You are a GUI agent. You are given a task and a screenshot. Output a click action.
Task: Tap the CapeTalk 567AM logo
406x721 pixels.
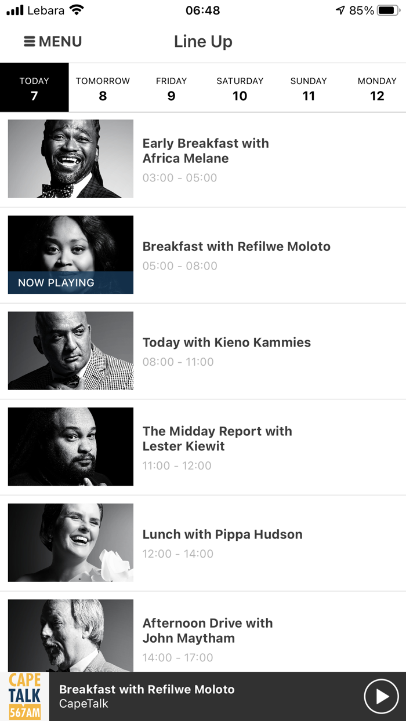[x=24, y=696]
